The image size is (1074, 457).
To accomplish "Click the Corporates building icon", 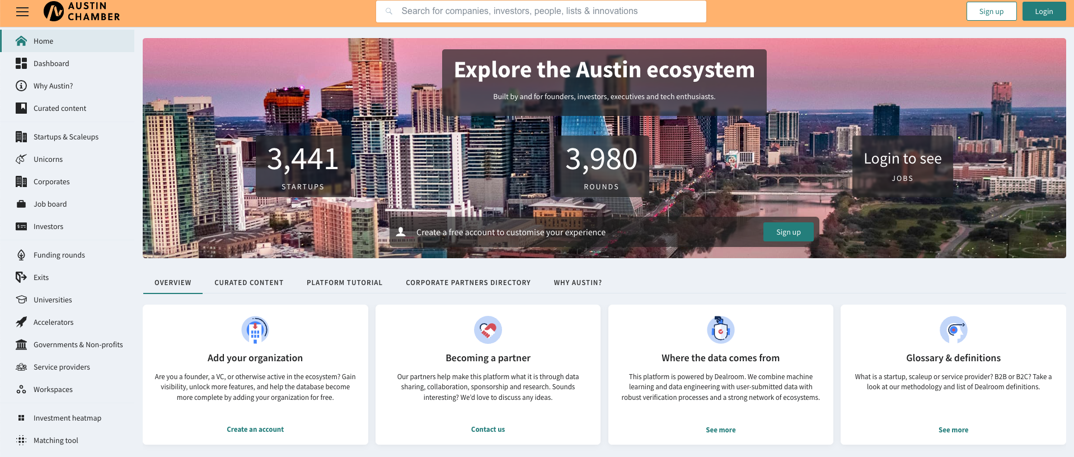I will pos(21,181).
